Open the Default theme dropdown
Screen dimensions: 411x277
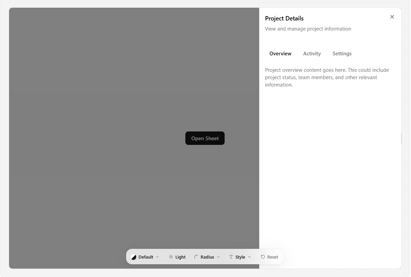click(x=145, y=257)
